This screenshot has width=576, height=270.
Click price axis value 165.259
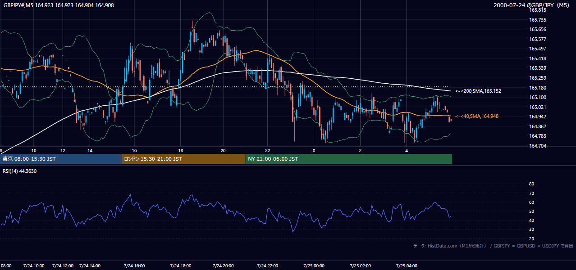537,78
